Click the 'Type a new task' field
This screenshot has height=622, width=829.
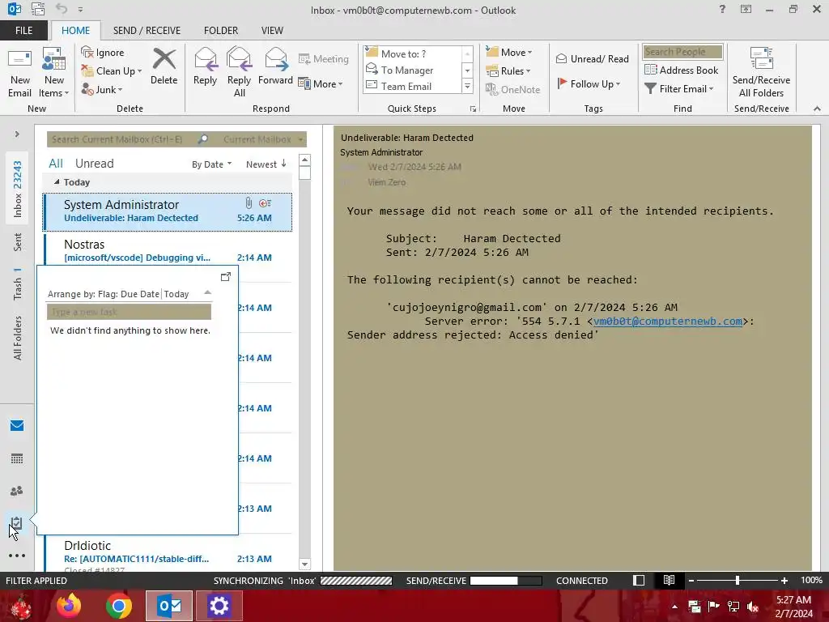(x=129, y=312)
